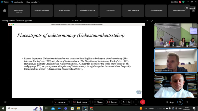Open Meeting Info tab
This screenshot has width=198, height=111.
tap(17, 2)
